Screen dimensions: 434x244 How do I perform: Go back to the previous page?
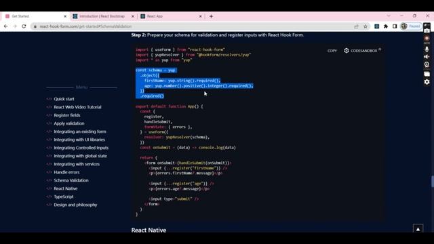[6, 26]
